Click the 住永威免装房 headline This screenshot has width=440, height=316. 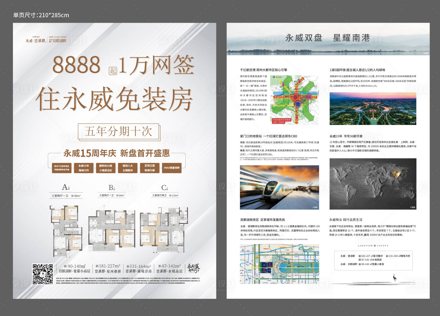point(115,99)
